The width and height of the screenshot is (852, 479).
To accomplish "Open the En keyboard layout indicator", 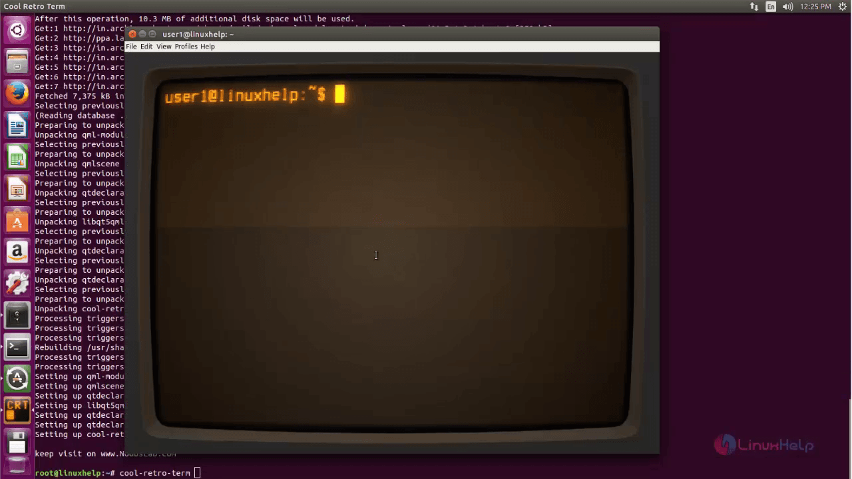I will click(x=771, y=7).
